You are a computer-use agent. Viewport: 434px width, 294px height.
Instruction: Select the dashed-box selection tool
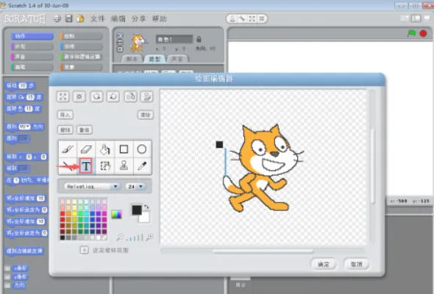(105, 166)
